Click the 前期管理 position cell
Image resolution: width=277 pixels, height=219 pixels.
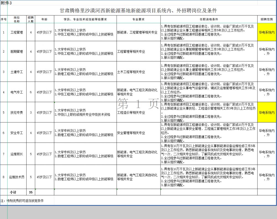pyautogui.click(x=17, y=51)
